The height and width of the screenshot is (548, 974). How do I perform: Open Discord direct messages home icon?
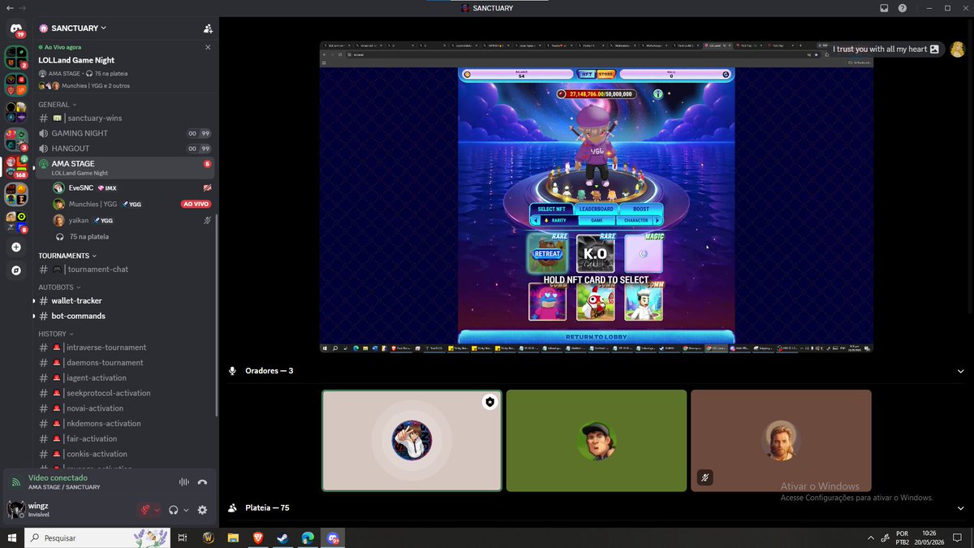click(x=16, y=29)
